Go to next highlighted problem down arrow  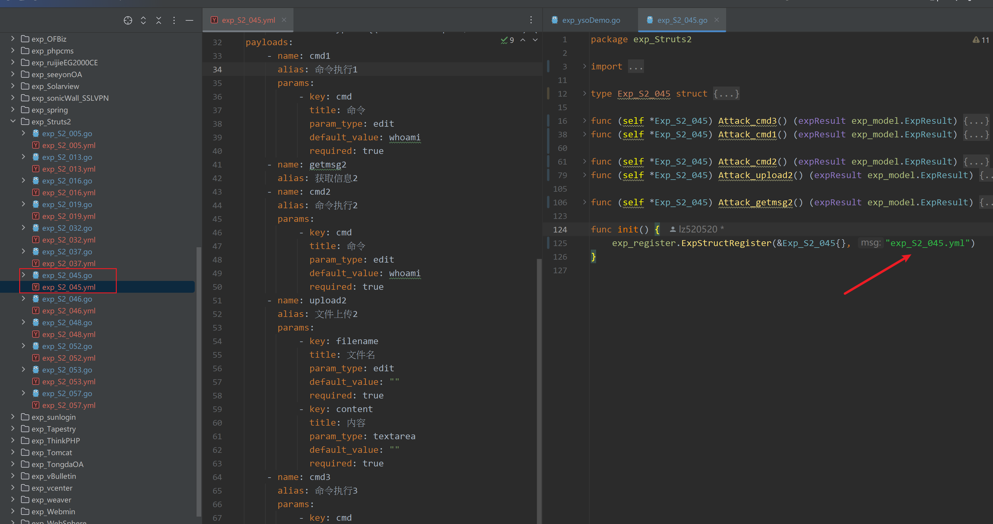pyautogui.click(x=535, y=40)
